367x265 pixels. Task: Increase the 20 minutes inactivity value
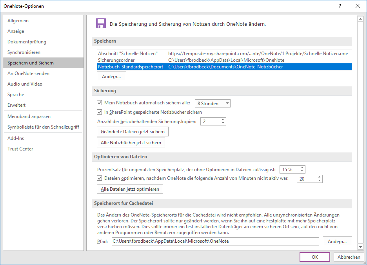point(319,177)
